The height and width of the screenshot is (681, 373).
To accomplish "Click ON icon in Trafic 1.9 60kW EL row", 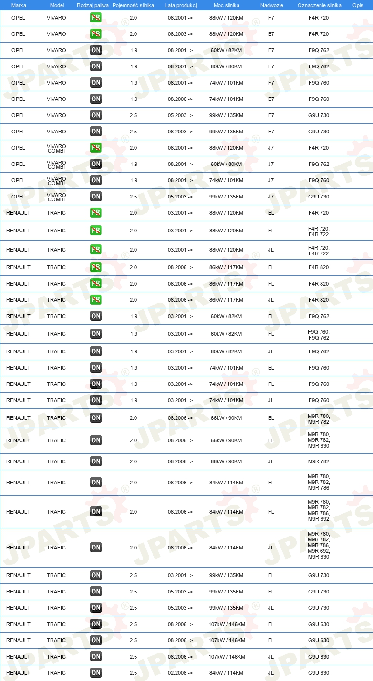I will [x=96, y=316].
